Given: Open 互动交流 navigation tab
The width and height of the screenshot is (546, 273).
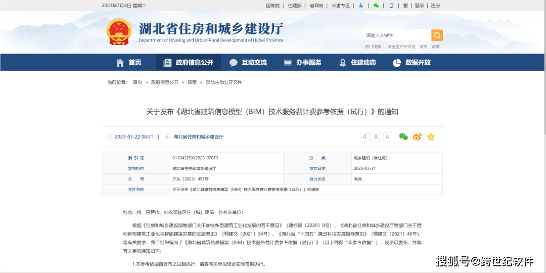Looking at the screenshot, I should pos(254,63).
